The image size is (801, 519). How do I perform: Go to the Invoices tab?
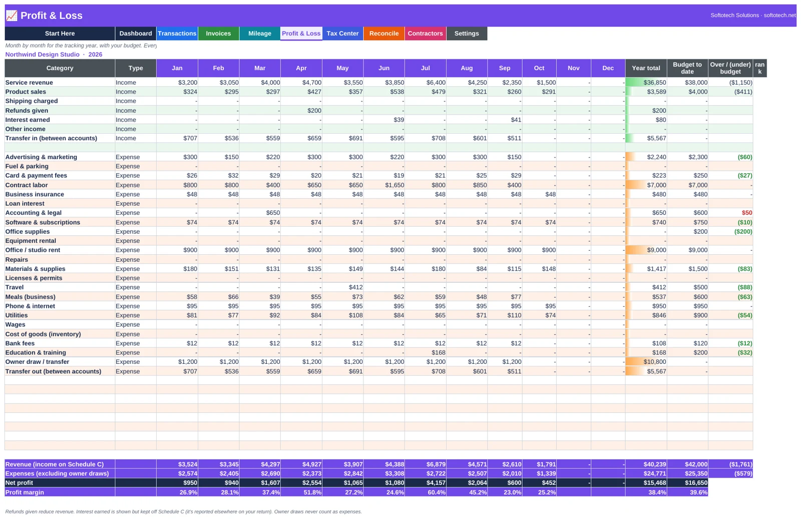click(218, 34)
